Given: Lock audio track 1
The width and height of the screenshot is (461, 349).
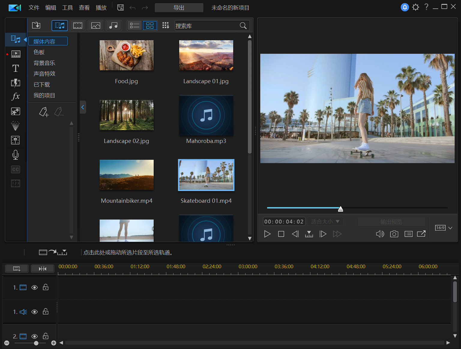Looking at the screenshot, I should (x=46, y=312).
